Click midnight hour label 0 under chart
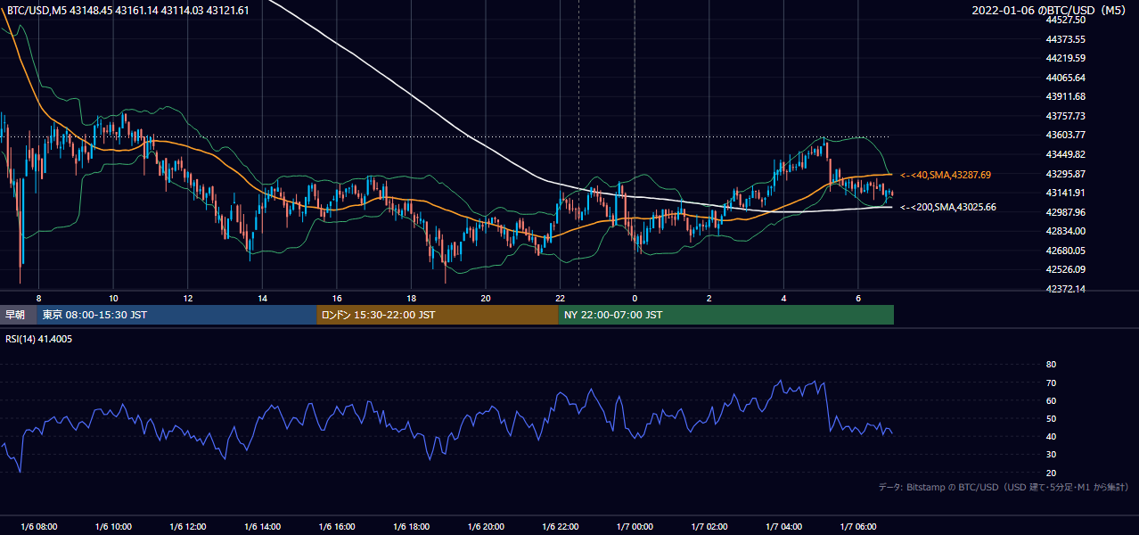This screenshot has height=535, width=1139. coord(635,298)
